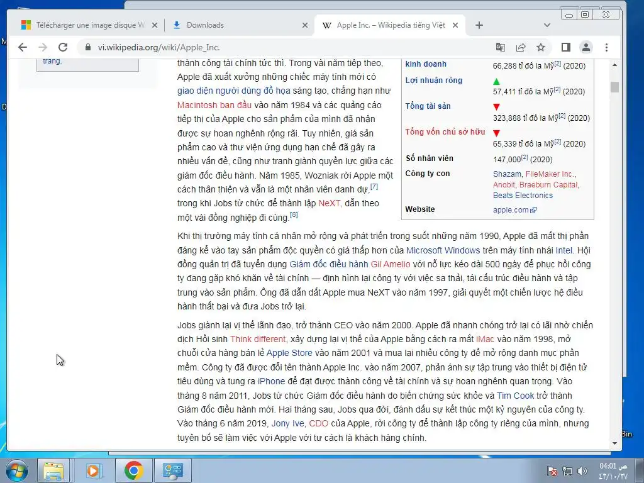Expand the tab search chevron
The width and height of the screenshot is (644, 483).
pos(547,25)
